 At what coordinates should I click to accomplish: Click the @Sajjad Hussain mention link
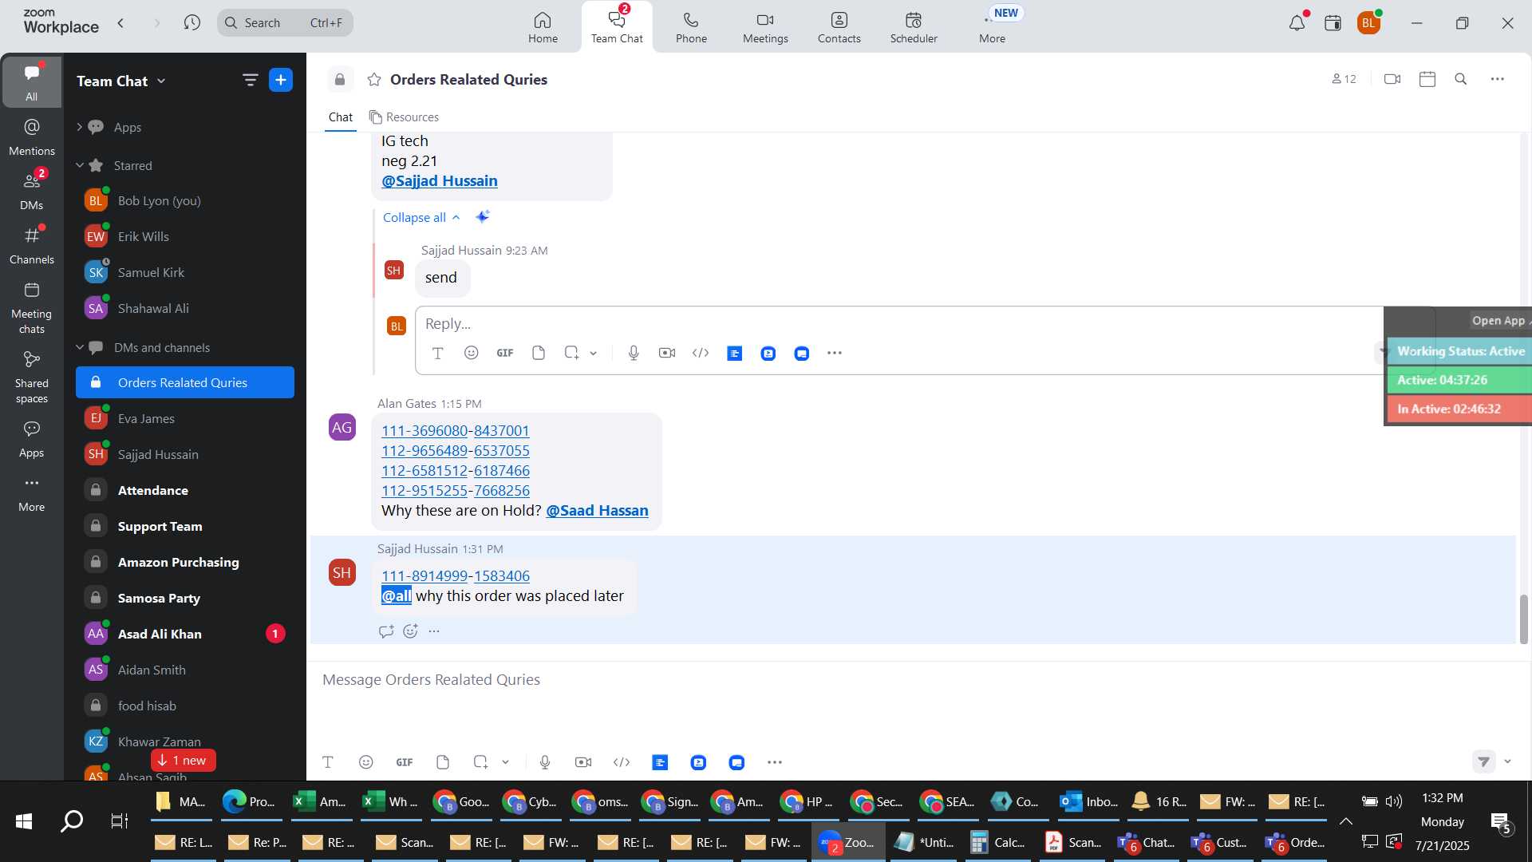[x=439, y=181]
